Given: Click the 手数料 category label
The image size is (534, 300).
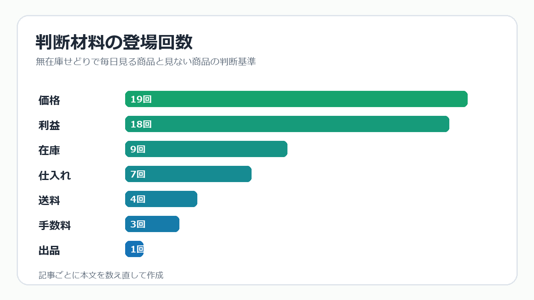Looking at the screenshot, I should [x=55, y=225].
